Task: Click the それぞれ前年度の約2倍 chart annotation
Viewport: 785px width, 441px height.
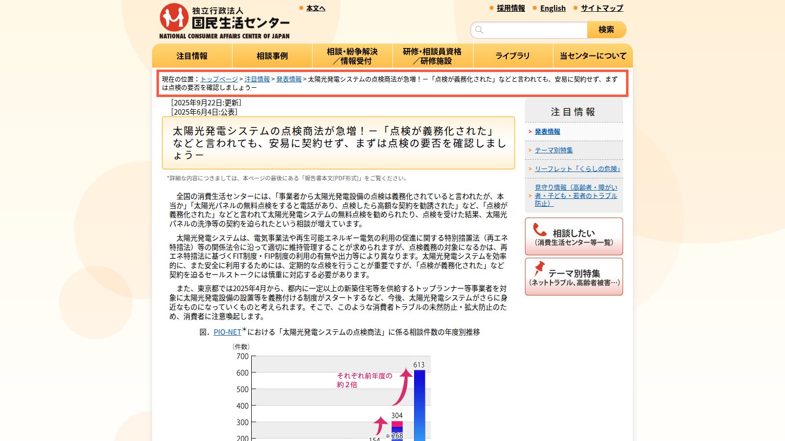Action: [x=365, y=380]
